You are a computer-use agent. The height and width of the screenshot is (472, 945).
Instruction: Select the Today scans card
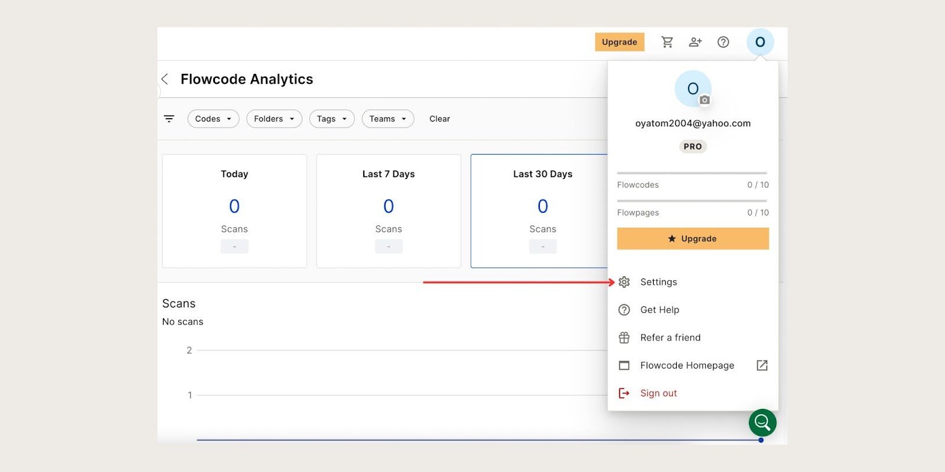(x=234, y=211)
